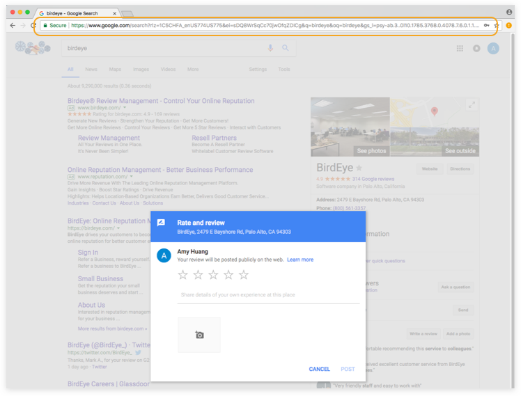The image size is (521, 396).
Task: Open the Review Management sitelink
Action: pyautogui.click(x=109, y=138)
